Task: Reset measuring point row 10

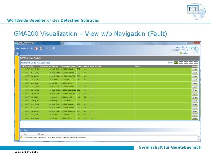Action: (x=195, y=101)
